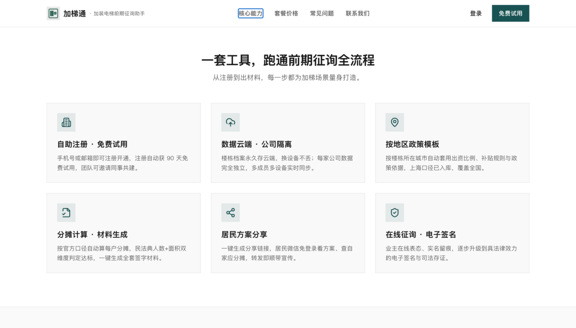The height and width of the screenshot is (328, 576).
Task: Click the subtitle 从注册到出材料 text
Action: tap(288, 78)
